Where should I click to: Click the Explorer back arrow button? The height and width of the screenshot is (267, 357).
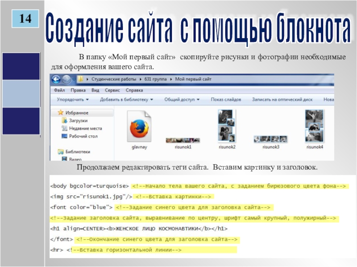coord(56,80)
